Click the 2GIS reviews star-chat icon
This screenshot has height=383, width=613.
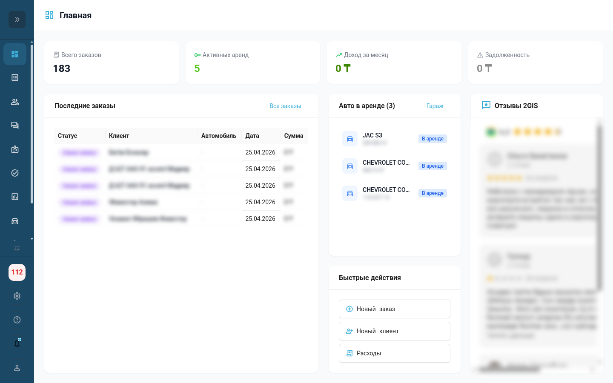[486, 106]
